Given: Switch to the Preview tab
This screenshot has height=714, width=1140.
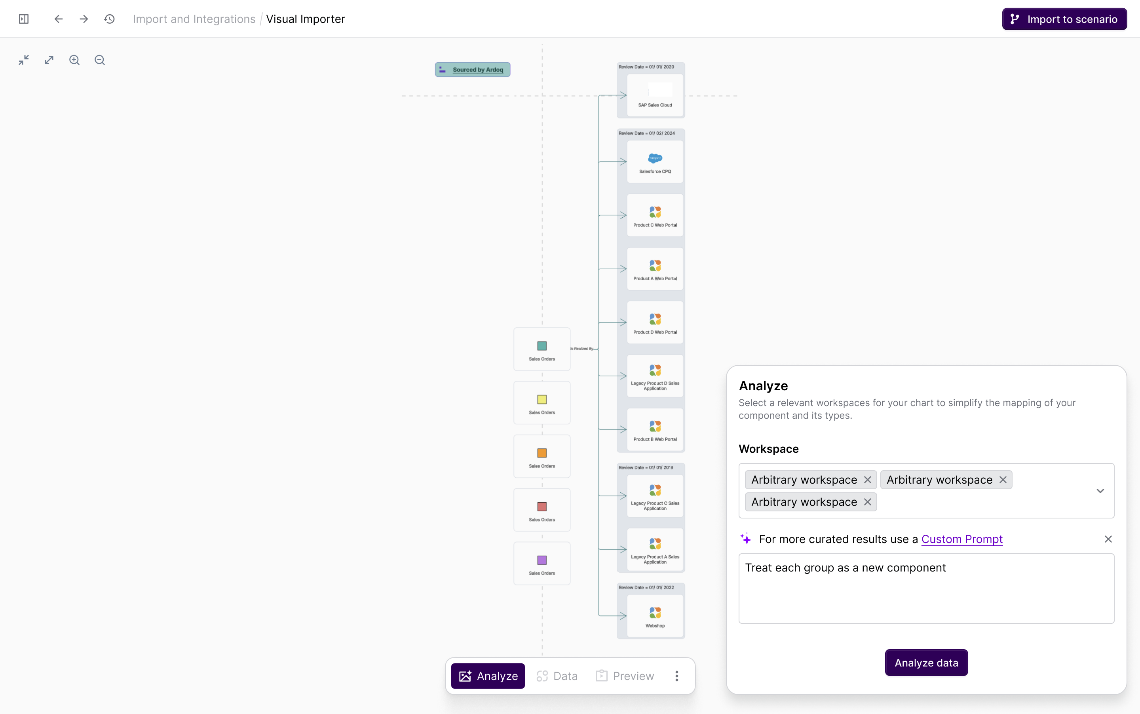Looking at the screenshot, I should pyautogui.click(x=625, y=676).
